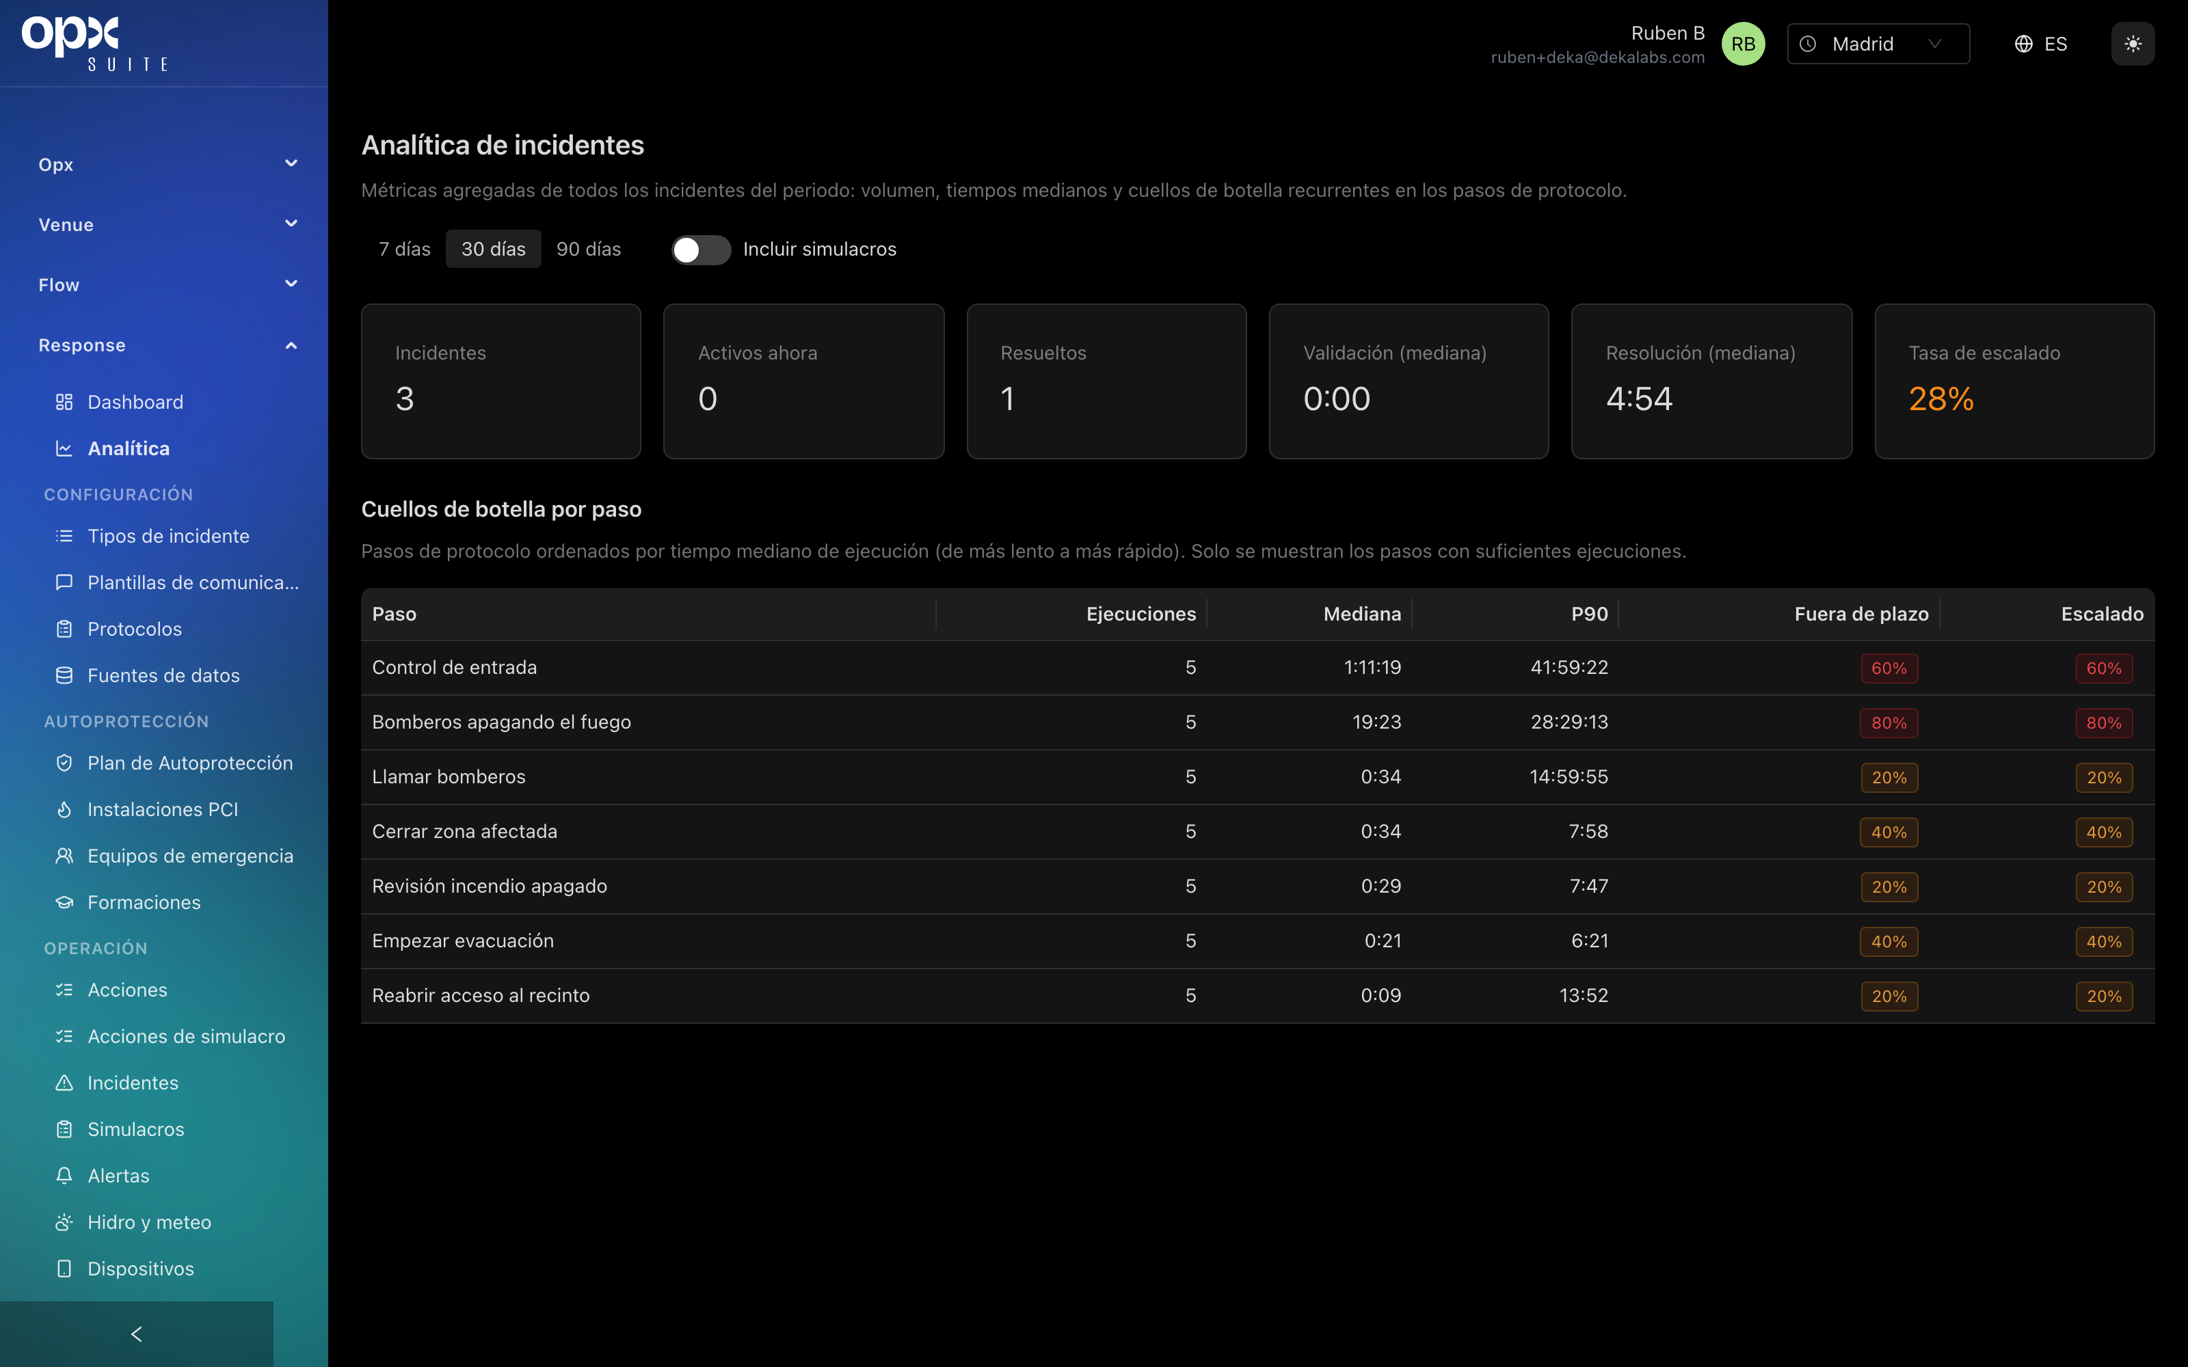2188x1367 pixels.
Task: Click the Incidentes warning triangle icon
Action: coord(64,1082)
